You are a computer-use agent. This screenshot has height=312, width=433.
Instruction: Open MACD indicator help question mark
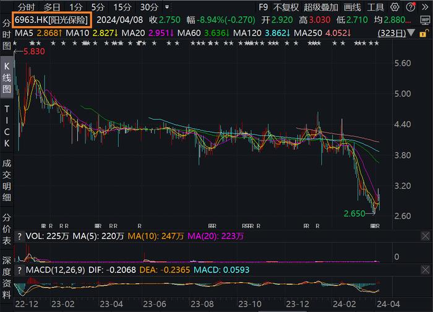point(19,270)
